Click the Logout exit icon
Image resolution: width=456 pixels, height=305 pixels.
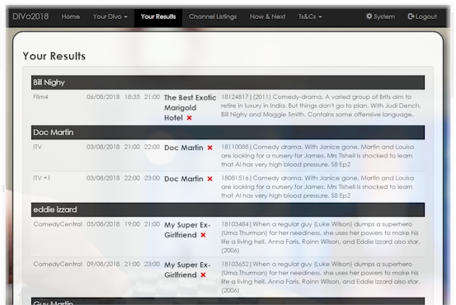[411, 16]
